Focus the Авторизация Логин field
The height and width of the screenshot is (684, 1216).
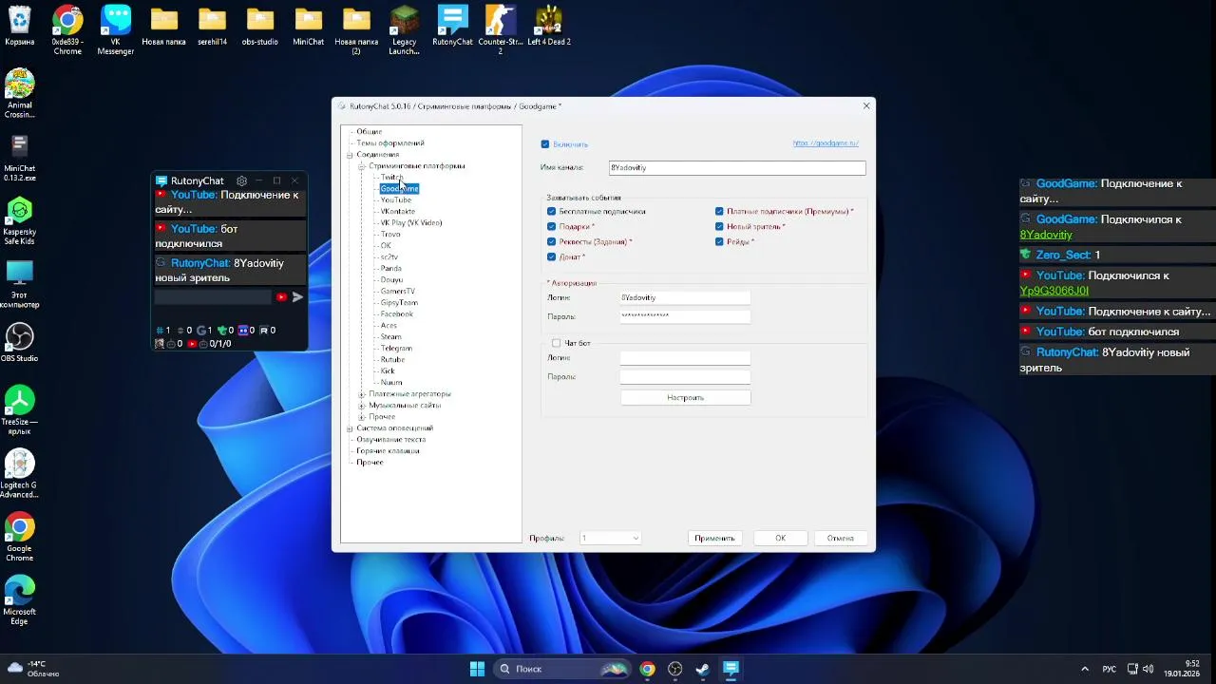click(x=685, y=298)
